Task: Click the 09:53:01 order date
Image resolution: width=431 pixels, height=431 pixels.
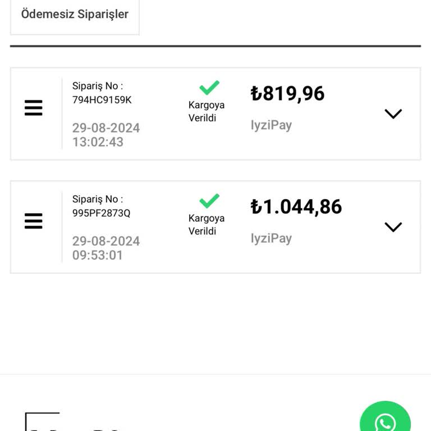Action: point(106,248)
